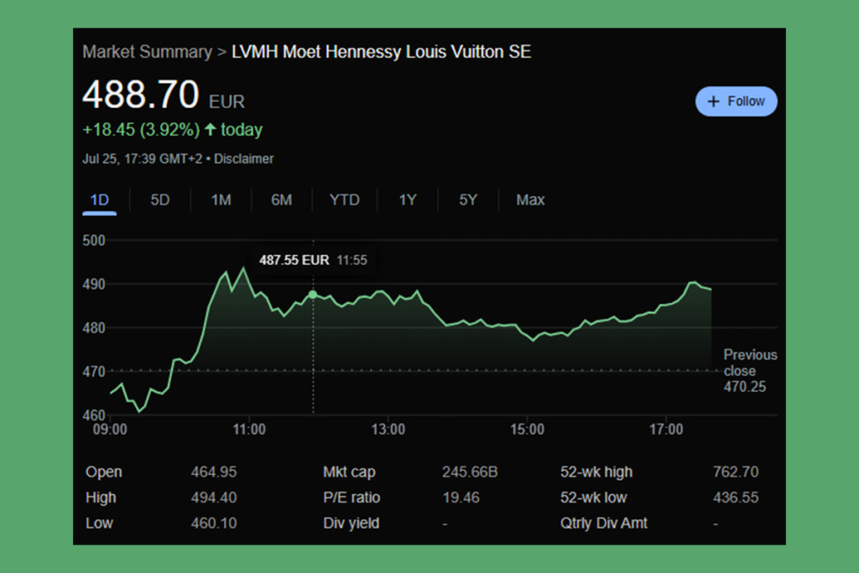
Task: Show the 5Y price chart
Action: tap(468, 200)
